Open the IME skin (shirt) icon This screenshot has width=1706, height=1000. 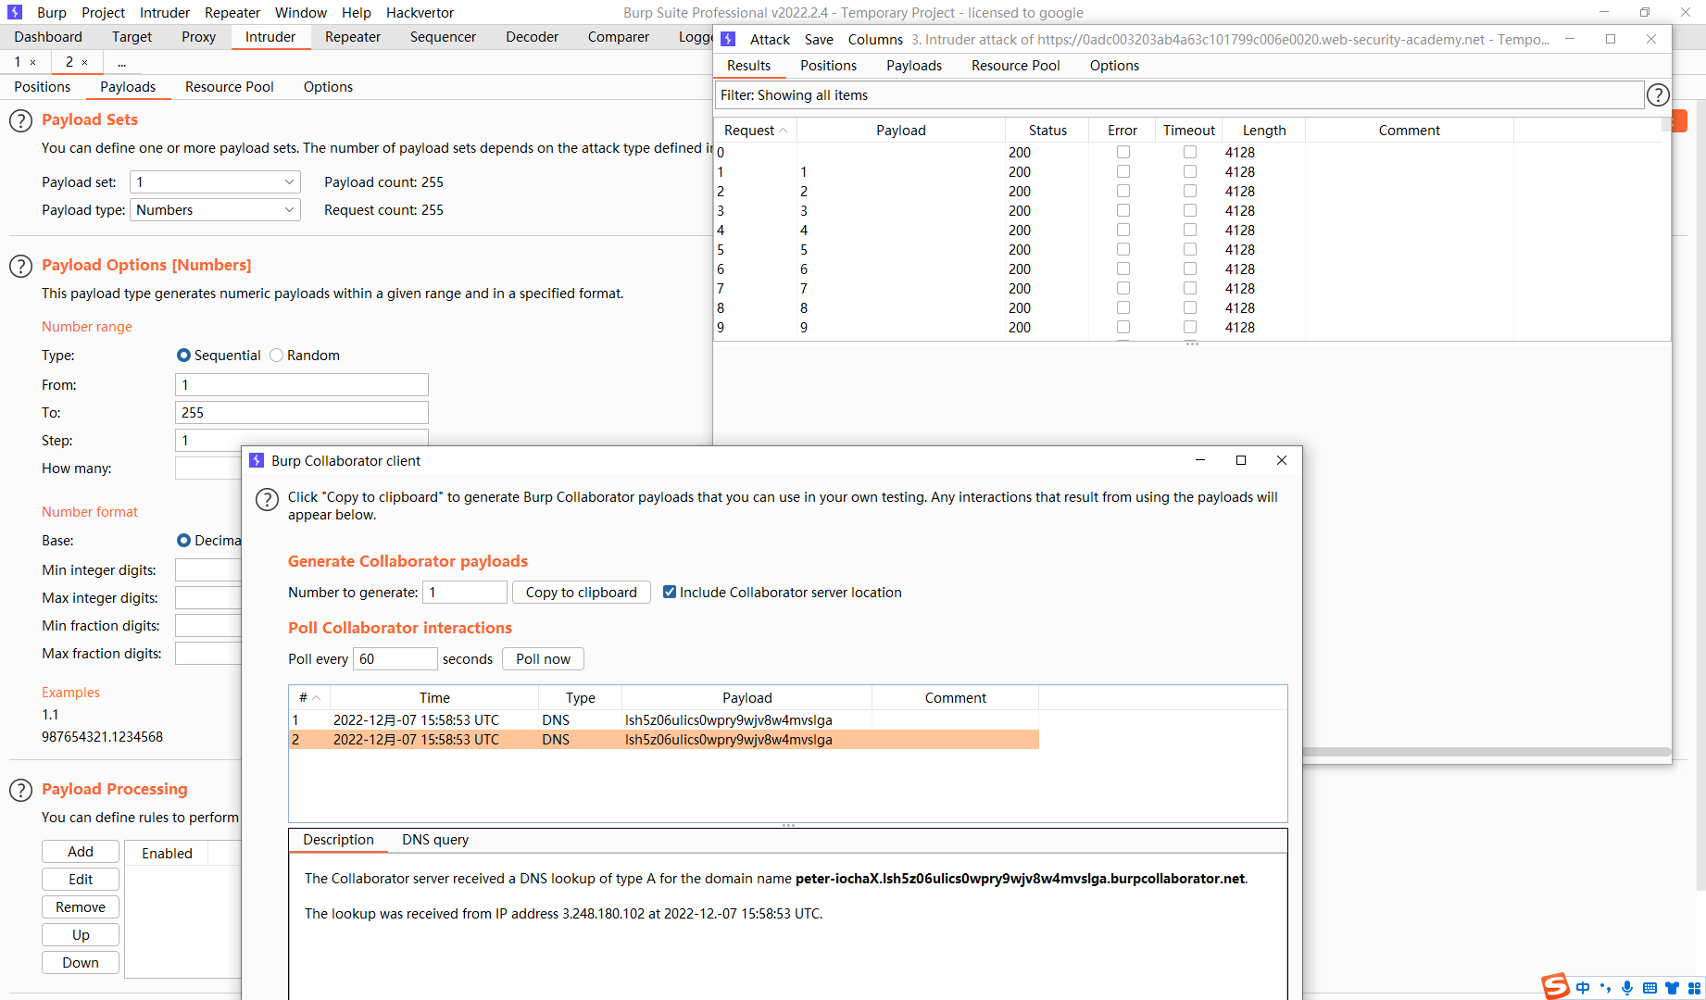pos(1672,988)
